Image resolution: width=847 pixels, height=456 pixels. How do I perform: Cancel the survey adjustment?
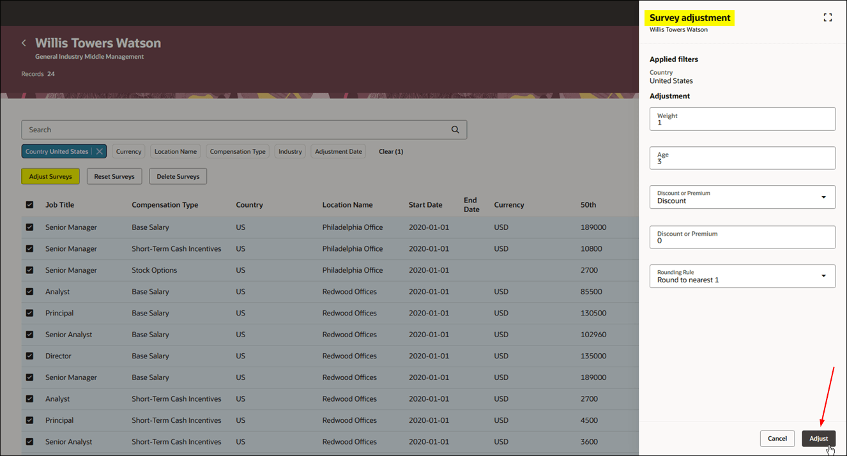coord(777,438)
